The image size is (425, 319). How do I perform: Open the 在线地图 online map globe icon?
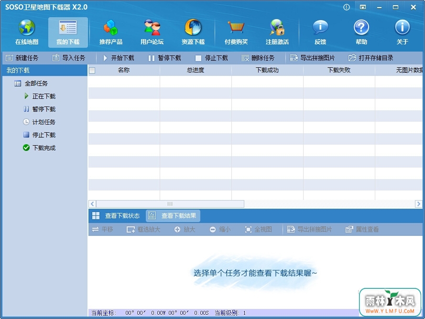click(x=27, y=32)
